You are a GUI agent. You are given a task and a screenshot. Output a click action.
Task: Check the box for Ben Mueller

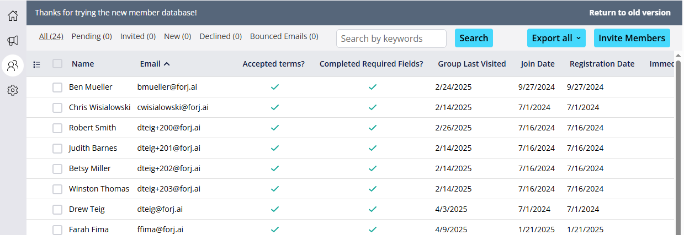57,87
